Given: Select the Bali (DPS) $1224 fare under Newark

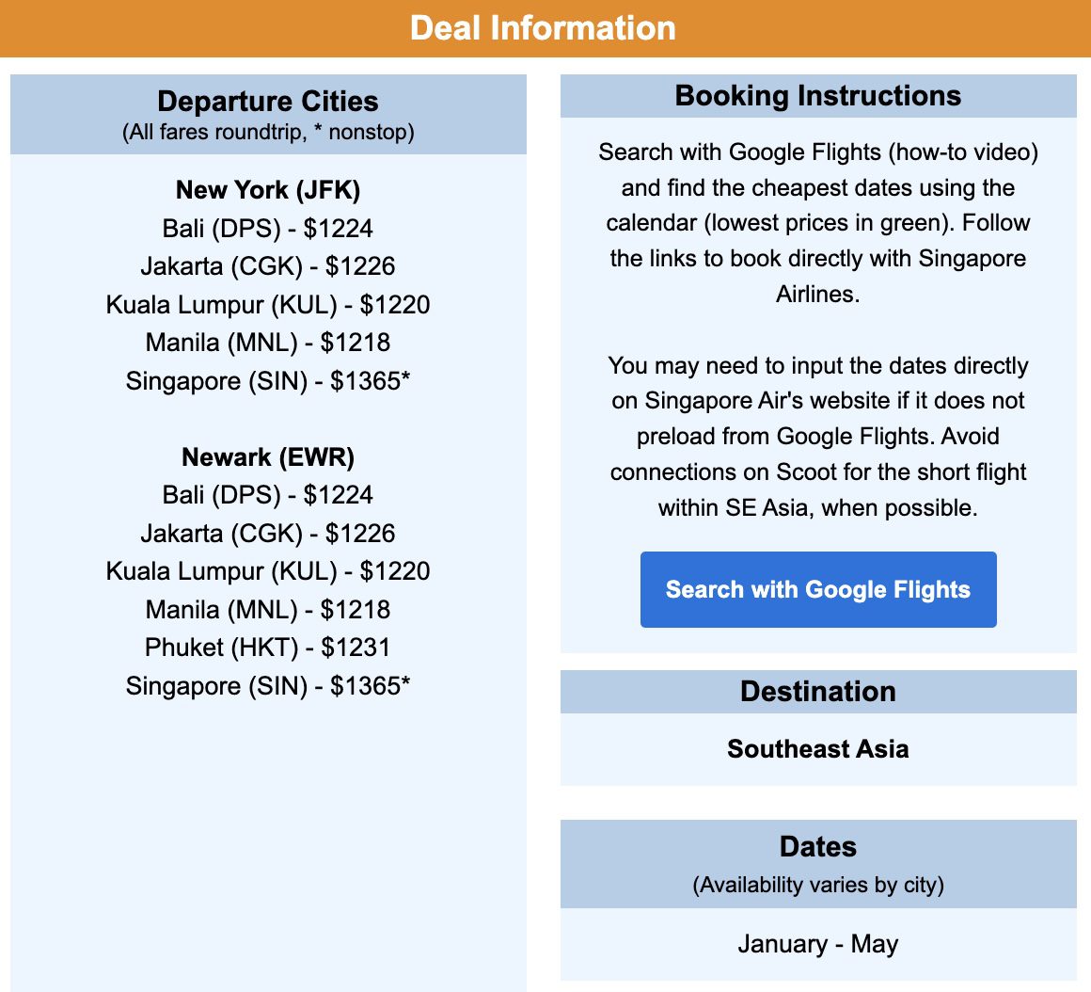Looking at the screenshot, I should [267, 495].
